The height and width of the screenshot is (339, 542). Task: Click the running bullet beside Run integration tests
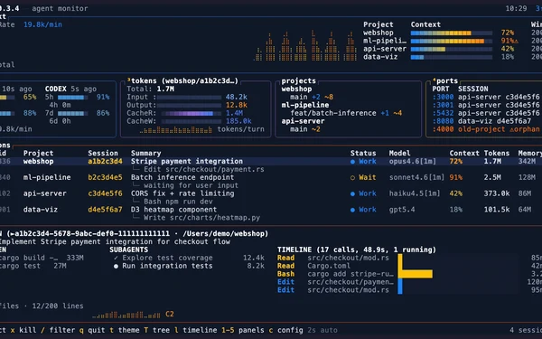pos(116,266)
